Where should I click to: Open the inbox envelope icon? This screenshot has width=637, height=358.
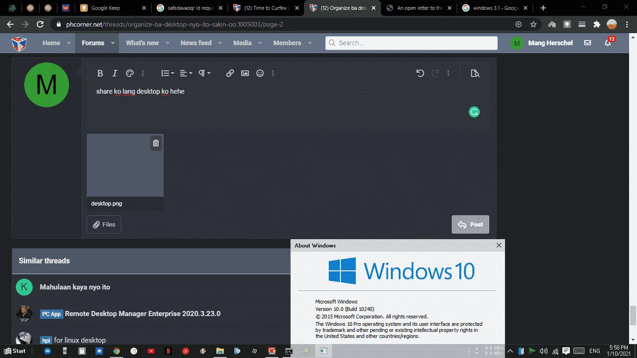click(x=588, y=43)
